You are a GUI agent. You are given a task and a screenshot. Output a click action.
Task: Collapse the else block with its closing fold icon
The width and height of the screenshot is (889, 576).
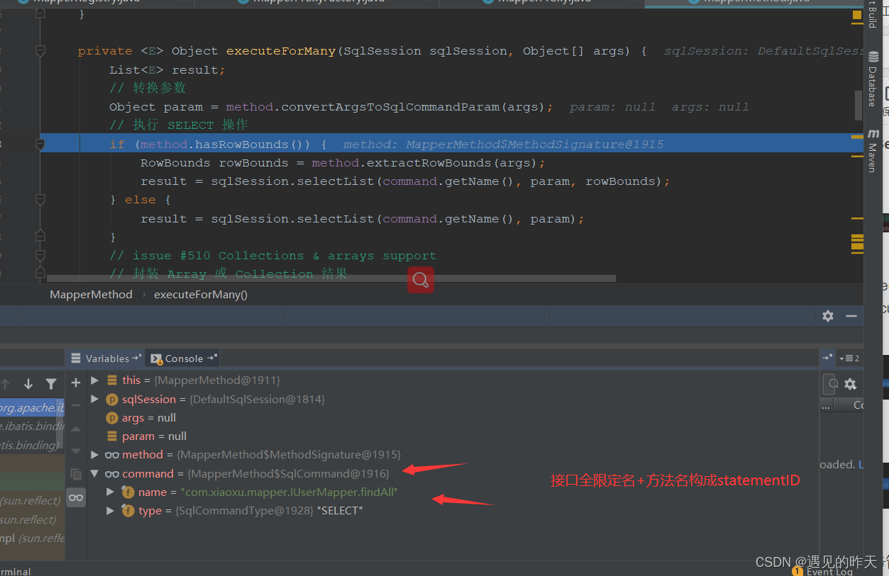pos(40,236)
